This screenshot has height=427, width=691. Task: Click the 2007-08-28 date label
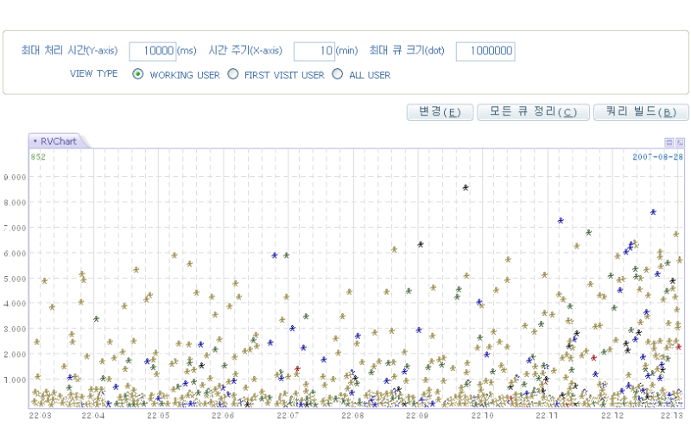[657, 157]
